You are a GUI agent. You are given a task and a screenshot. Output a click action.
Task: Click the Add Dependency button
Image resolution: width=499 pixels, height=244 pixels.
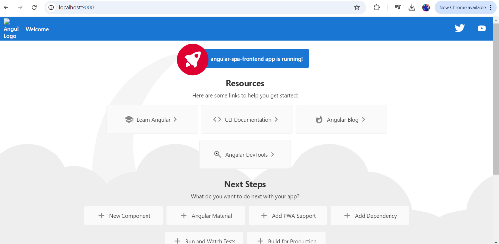tap(369, 215)
